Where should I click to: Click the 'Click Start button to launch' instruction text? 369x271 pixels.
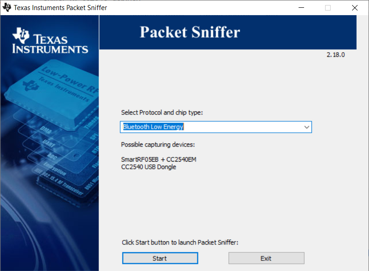[180, 243]
